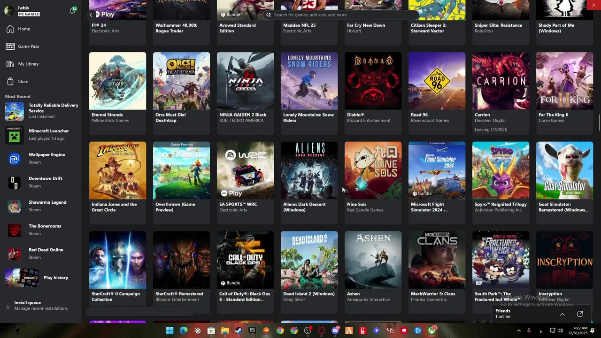Open the Orcs Must Die! Deathtrap tile
Image resolution: width=601 pixels, height=338 pixels.
(x=181, y=92)
